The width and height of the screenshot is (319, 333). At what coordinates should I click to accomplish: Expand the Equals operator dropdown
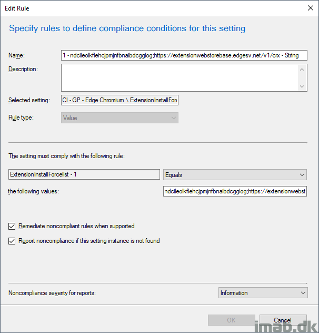[235, 174]
